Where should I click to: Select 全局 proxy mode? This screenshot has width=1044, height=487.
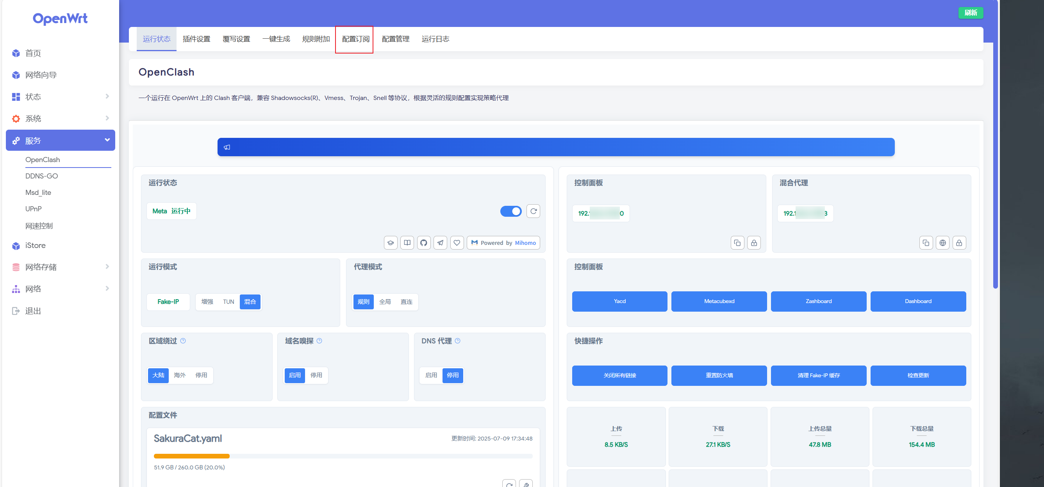pyautogui.click(x=385, y=302)
